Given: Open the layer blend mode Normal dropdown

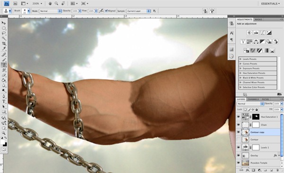Looking at the screenshot, I should (x=250, y=104).
